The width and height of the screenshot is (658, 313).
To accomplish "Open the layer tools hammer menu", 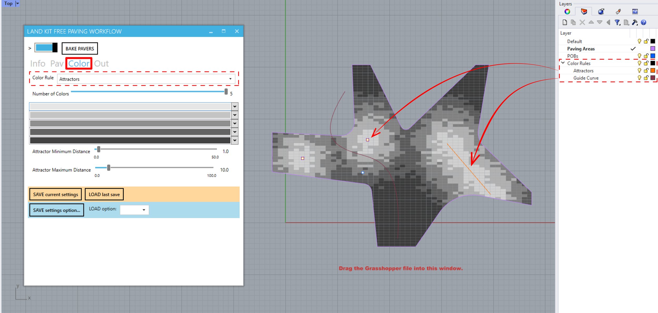I will point(635,22).
